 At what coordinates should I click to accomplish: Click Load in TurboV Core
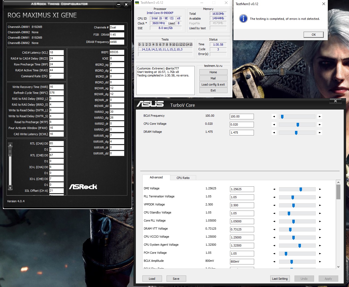point(152,279)
